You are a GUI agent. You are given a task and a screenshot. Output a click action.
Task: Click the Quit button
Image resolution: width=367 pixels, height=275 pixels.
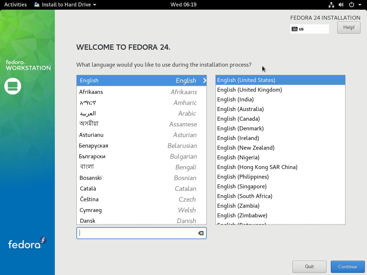pyautogui.click(x=309, y=266)
